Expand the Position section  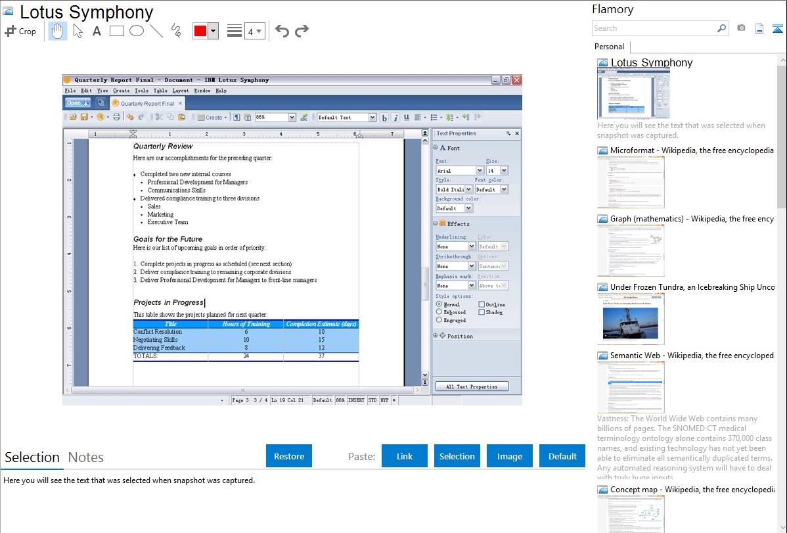pos(435,336)
